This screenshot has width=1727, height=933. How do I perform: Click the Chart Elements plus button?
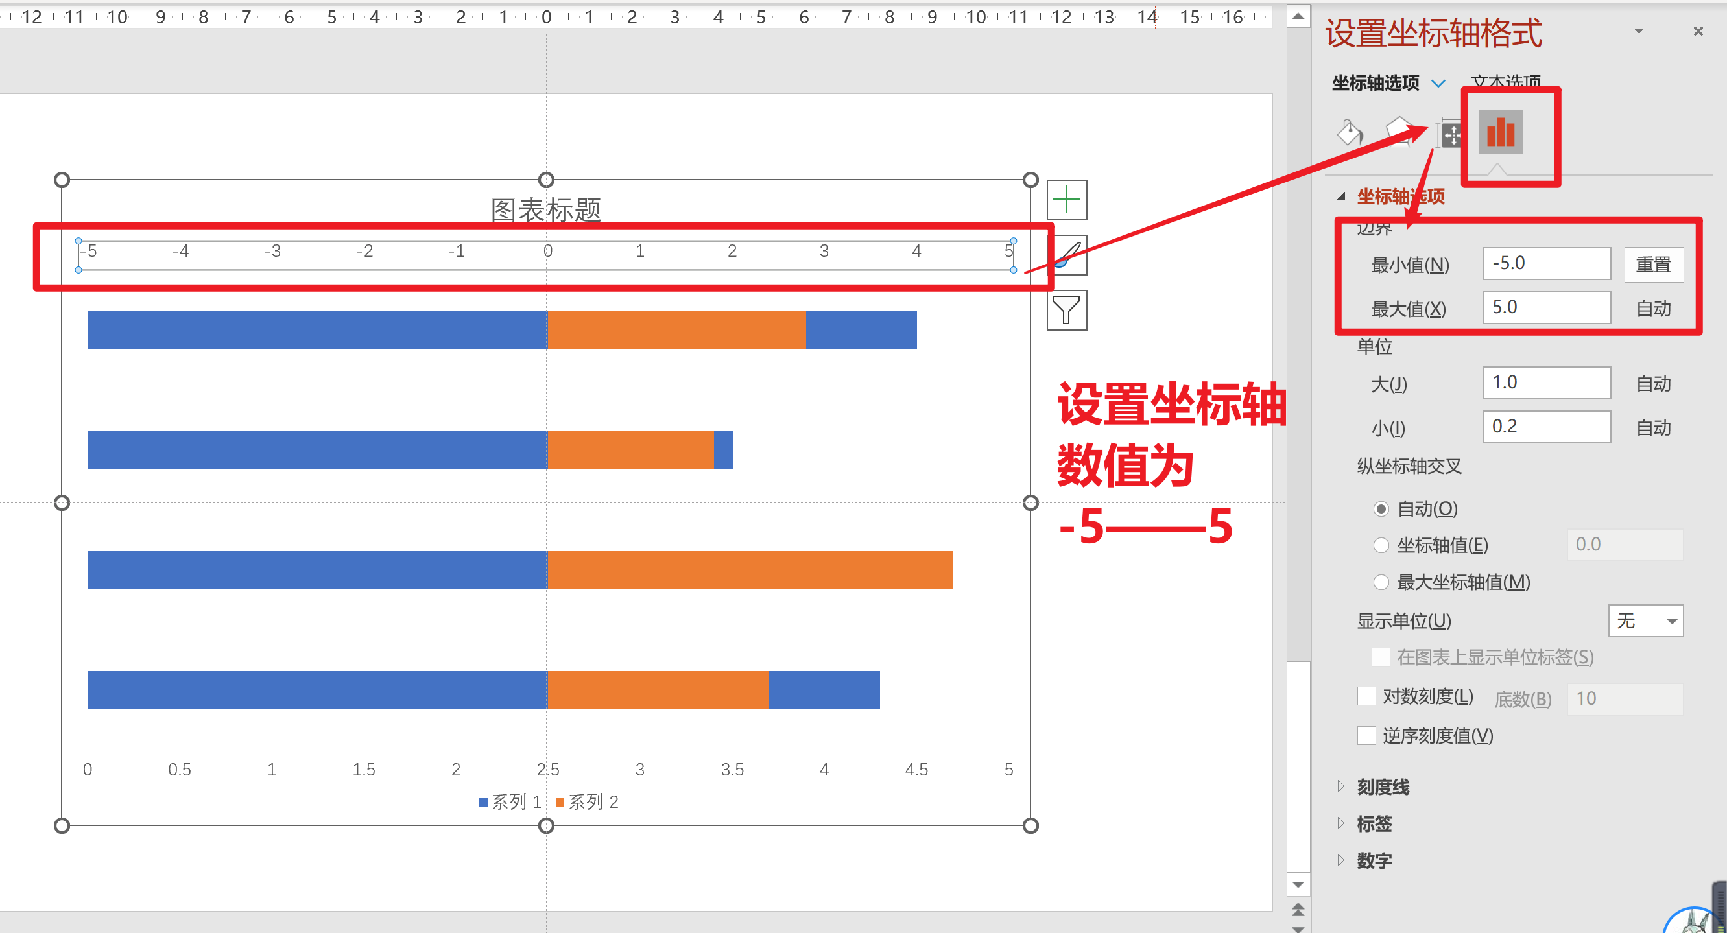1066,200
